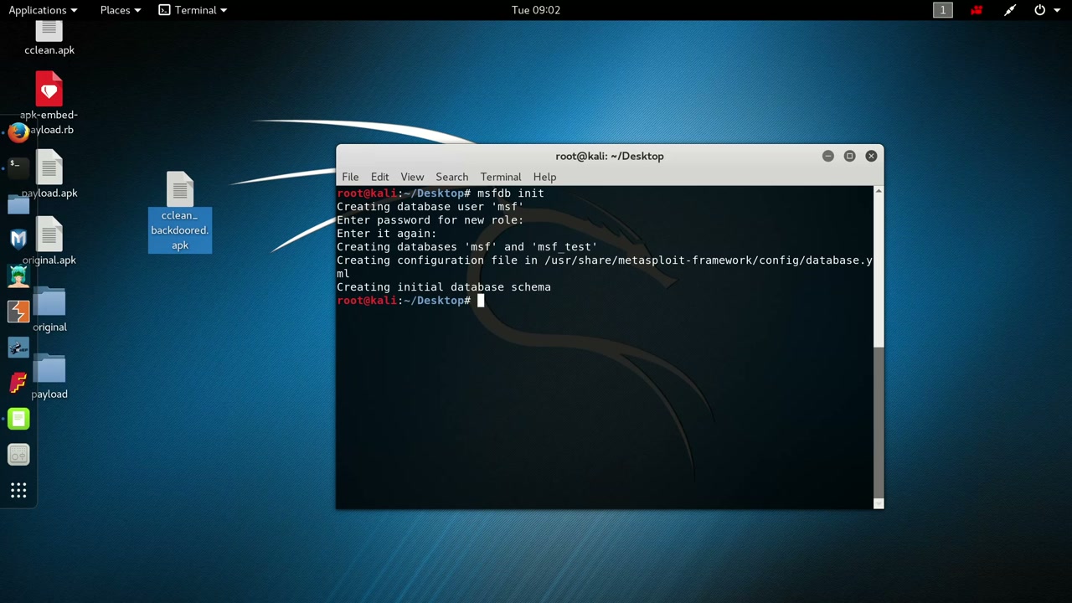Click the text 'msfdb init' command

pos(511,193)
